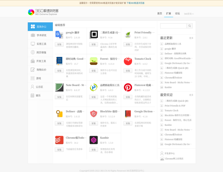
Task: Open the BlockSite red shield icon
Action: click(x=94, y=114)
